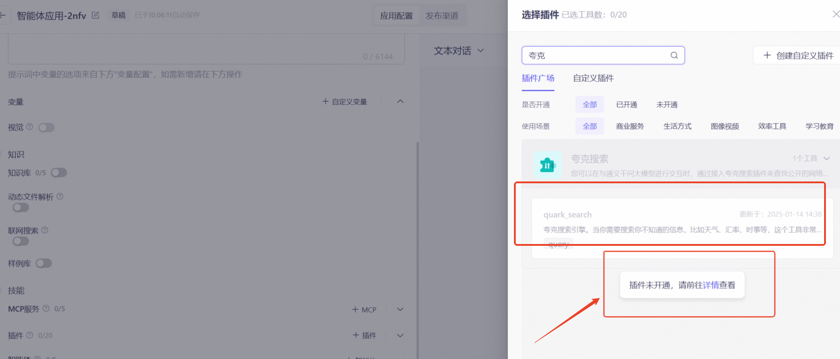Image resolution: width=840 pixels, height=359 pixels.
Task: Click the help icon beside 动态文件解析
Action: tap(60, 196)
